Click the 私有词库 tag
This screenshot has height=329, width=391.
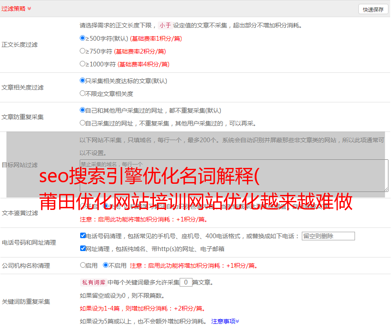click(x=94, y=282)
